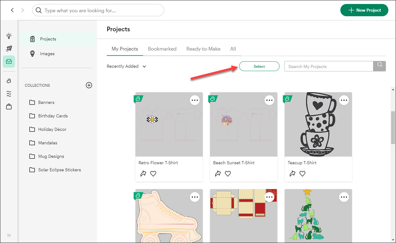396x243 pixels.
Task: Open three-dot menu on Teacup T-Shirt
Action: (344, 100)
